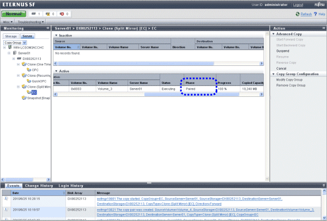The image size is (327, 221).
Task: Collapse the Clone (Recurring) tree node
Action: coord(18,76)
